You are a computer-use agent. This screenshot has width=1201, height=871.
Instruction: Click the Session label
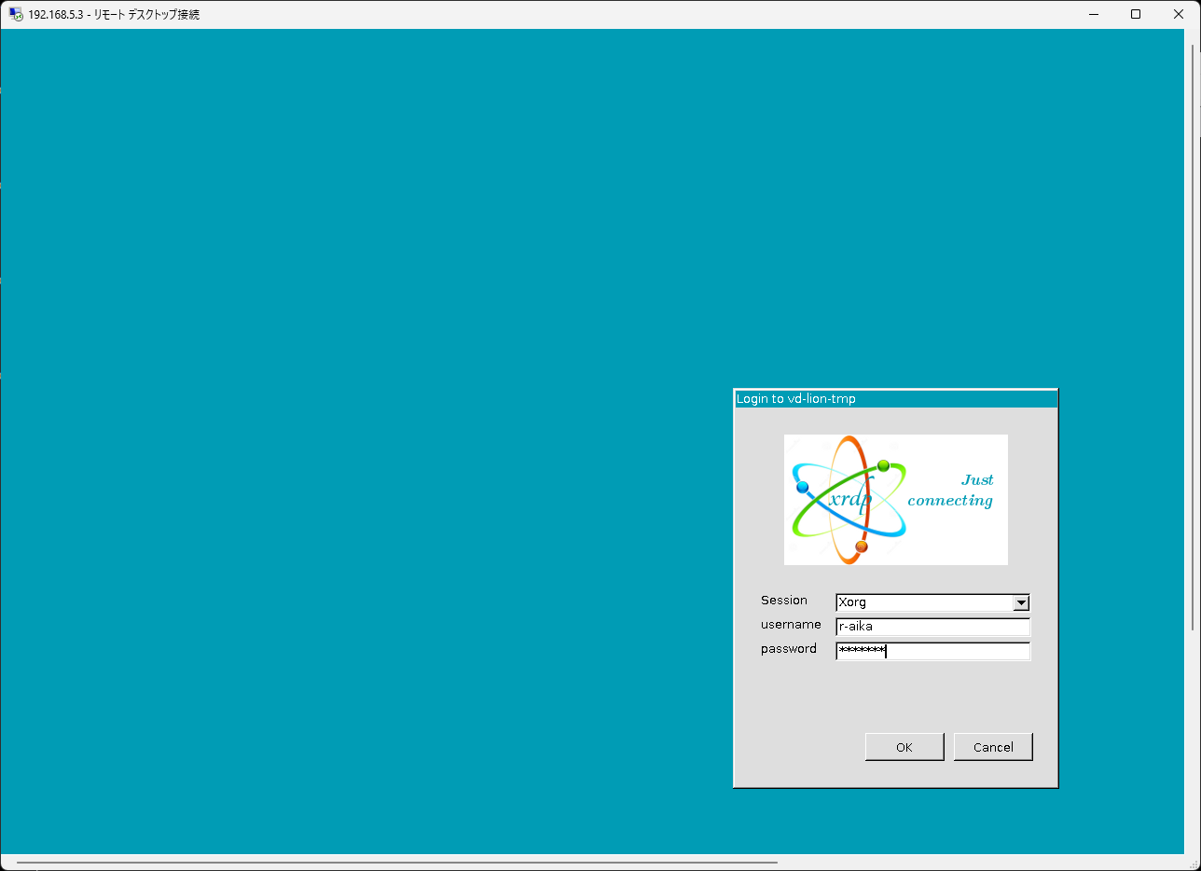[784, 601]
